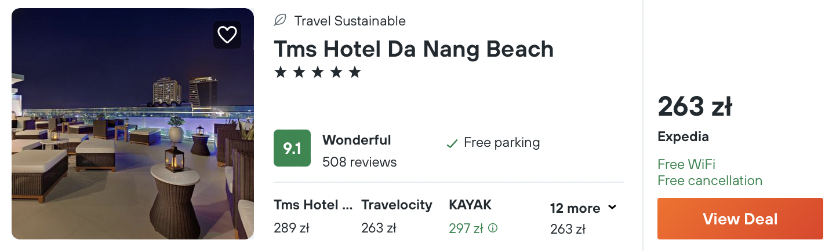
Task: Click the Free parking checkmark icon
Action: (452, 143)
